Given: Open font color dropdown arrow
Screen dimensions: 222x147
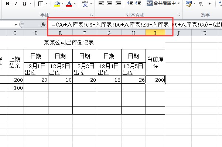Looking at the screenshot, I should (x=75, y=4).
